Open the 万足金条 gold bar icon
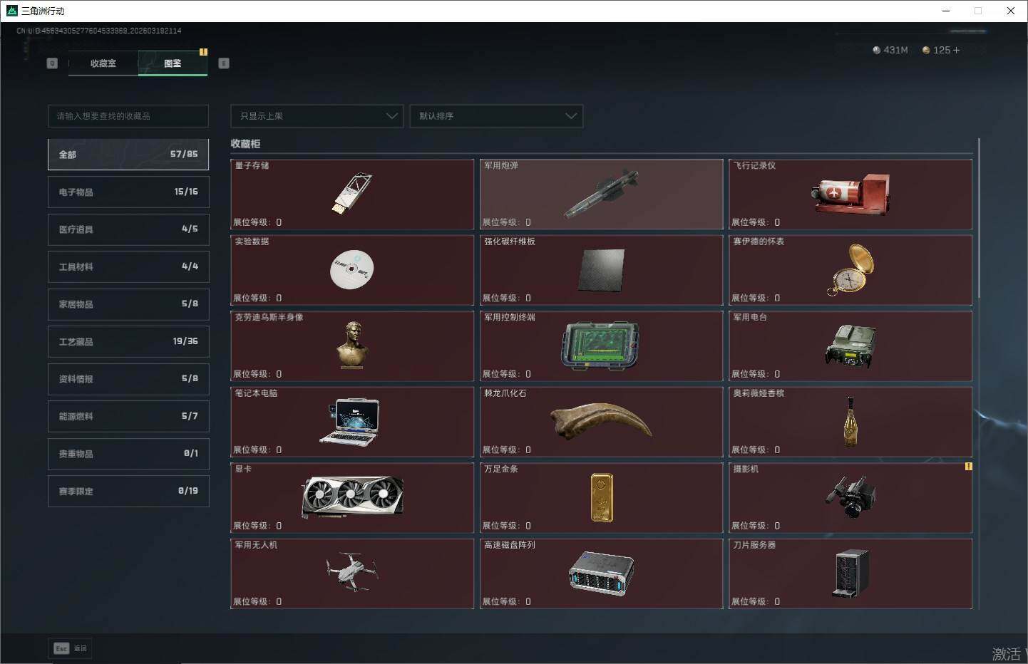Image resolution: width=1028 pixels, height=664 pixels. pyautogui.click(x=602, y=497)
